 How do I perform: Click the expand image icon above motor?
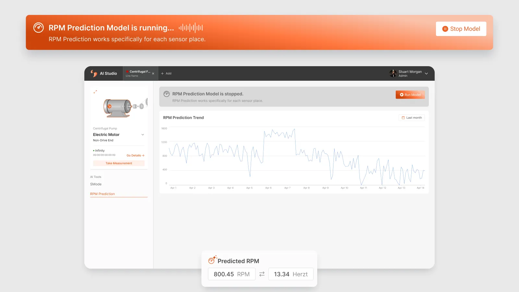pyautogui.click(x=95, y=92)
